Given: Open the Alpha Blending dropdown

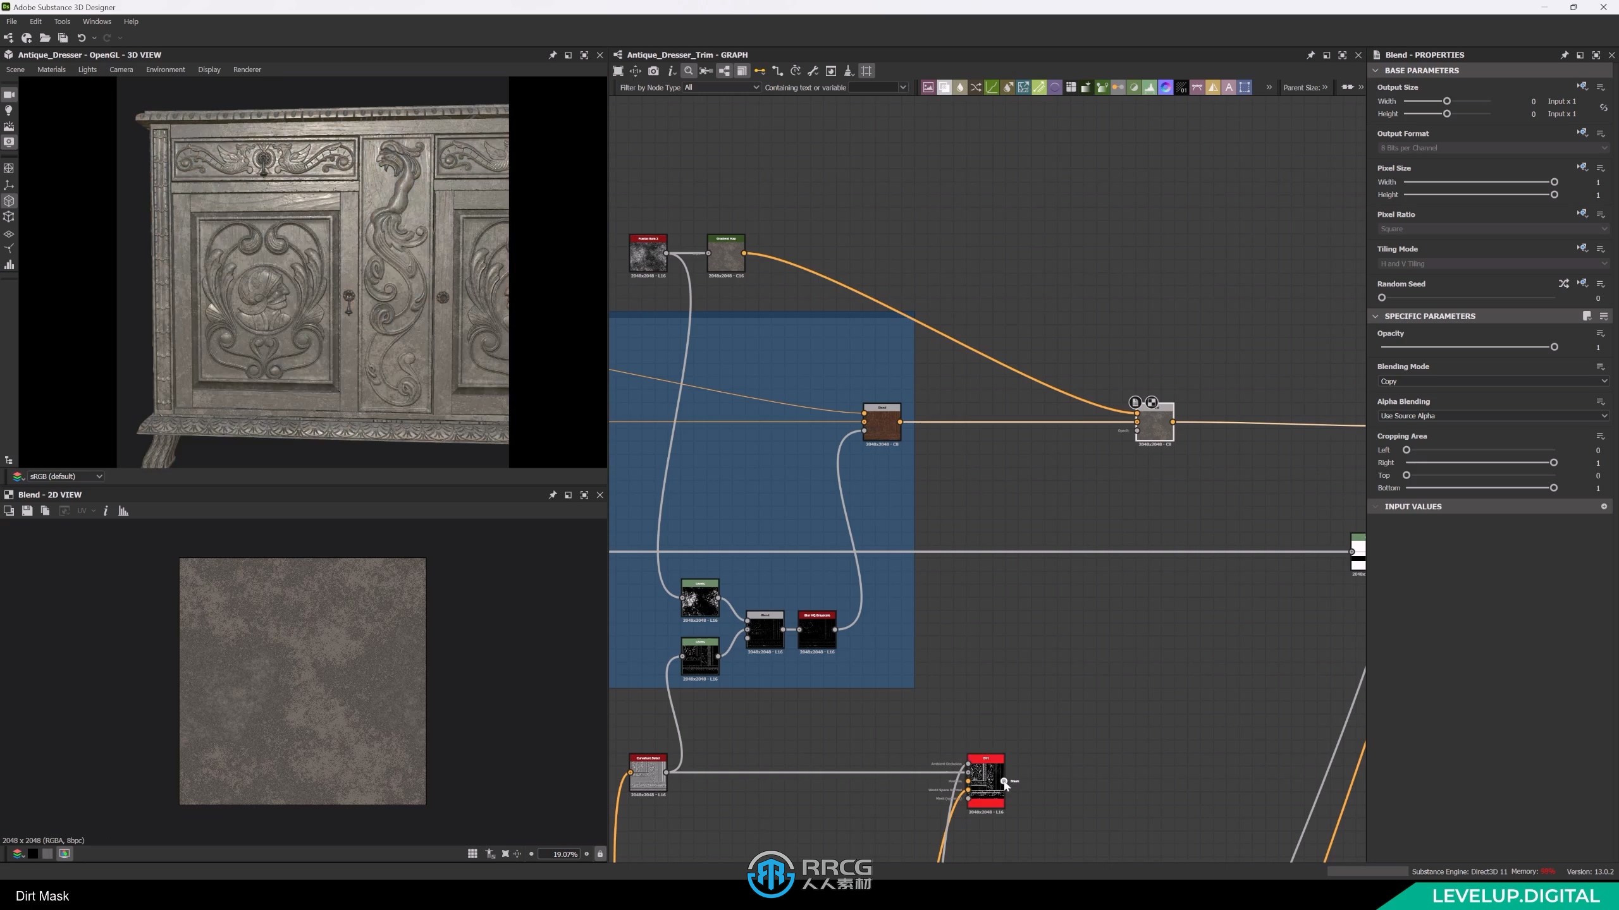Looking at the screenshot, I should point(1493,416).
